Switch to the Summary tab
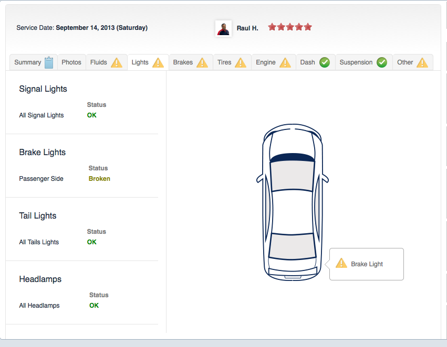 coord(27,62)
